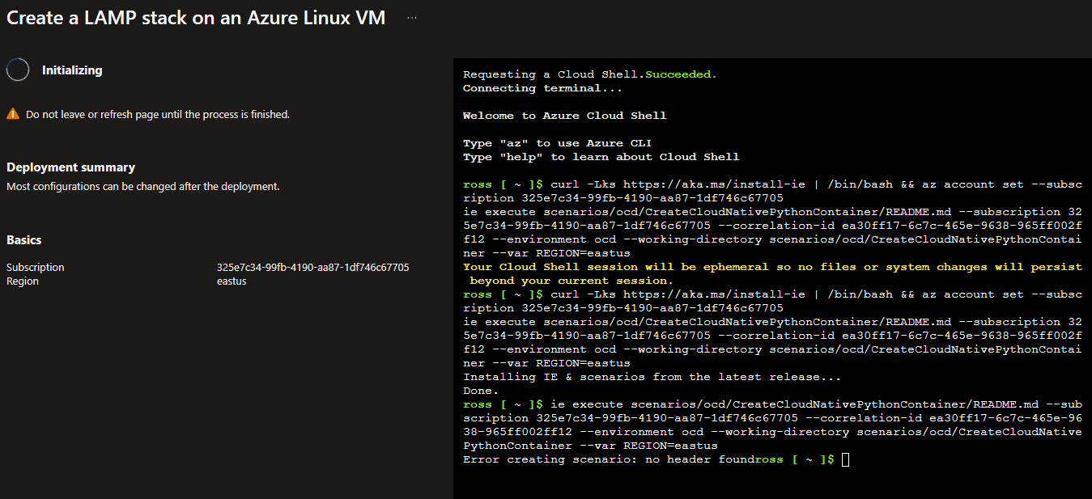
Task: Click 'Installing IE & scenarios from the latest release...' line
Action: pos(652,377)
